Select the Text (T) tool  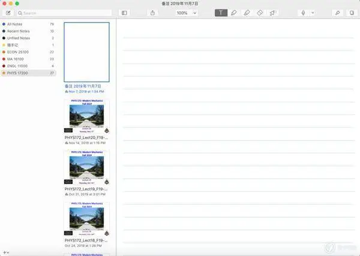(221, 13)
